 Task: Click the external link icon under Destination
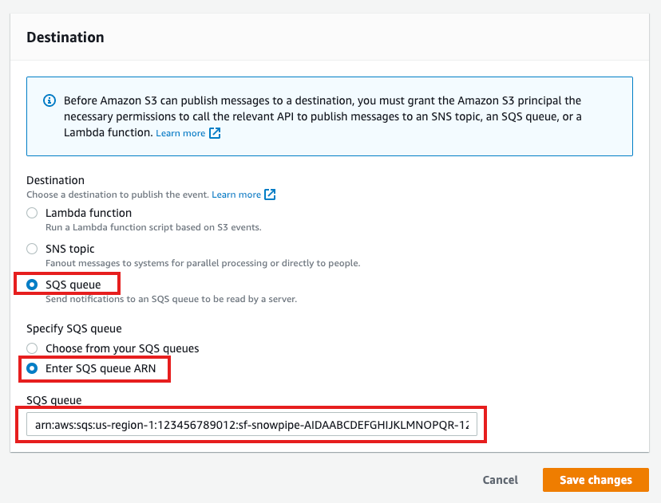[x=270, y=195]
